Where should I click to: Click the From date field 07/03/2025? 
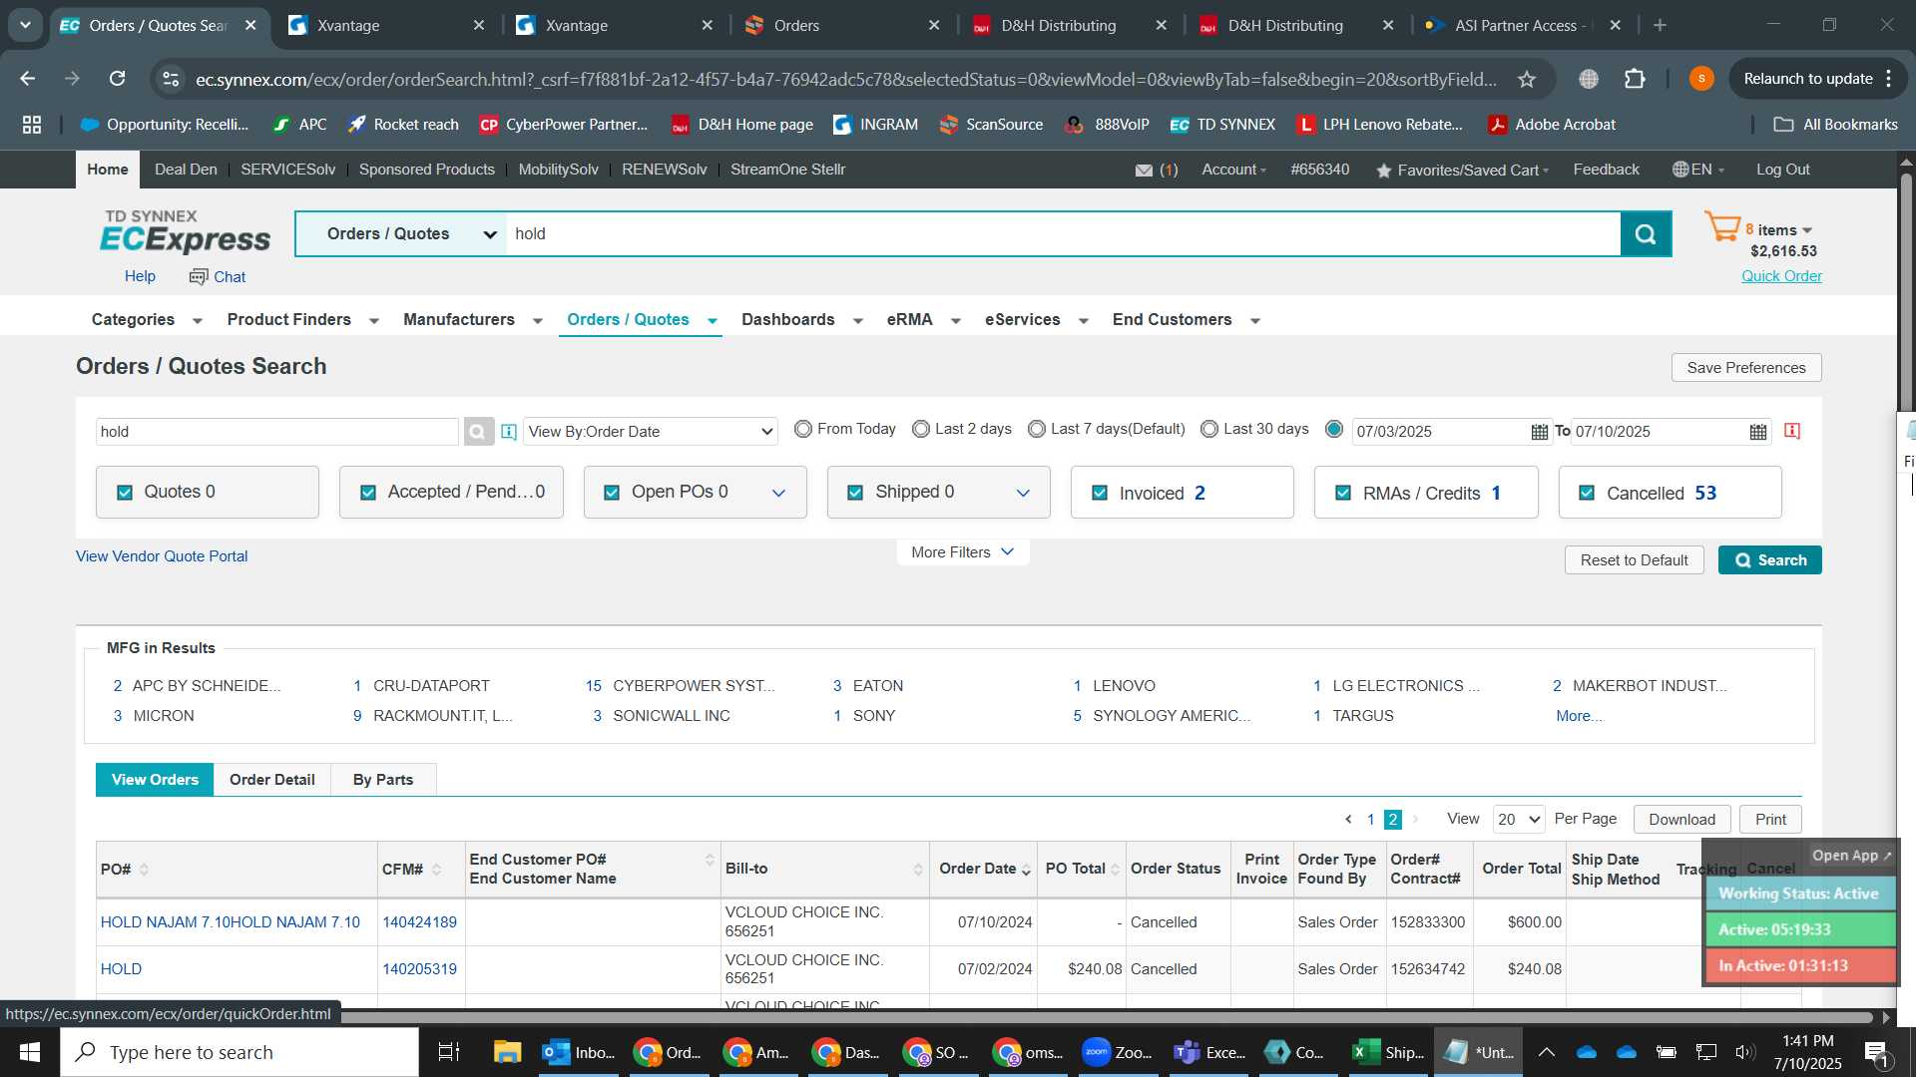pos(1440,432)
